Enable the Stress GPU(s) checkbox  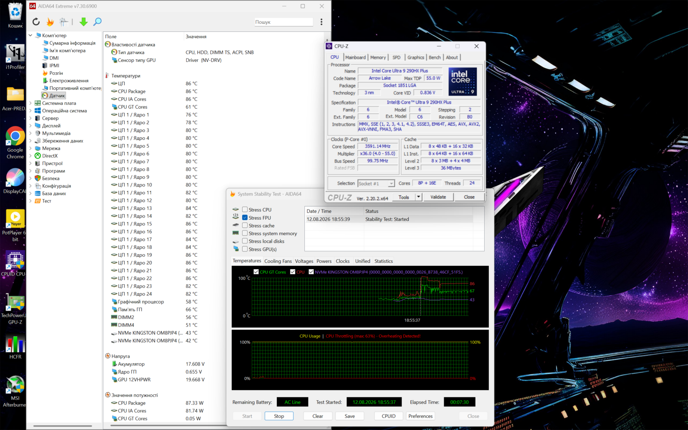pos(245,249)
